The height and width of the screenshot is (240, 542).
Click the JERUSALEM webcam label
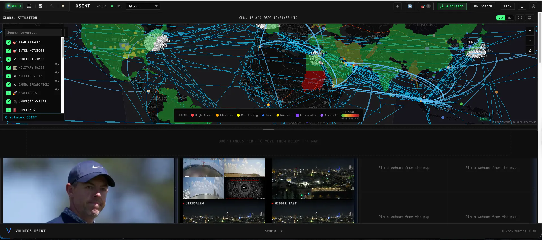click(x=195, y=204)
